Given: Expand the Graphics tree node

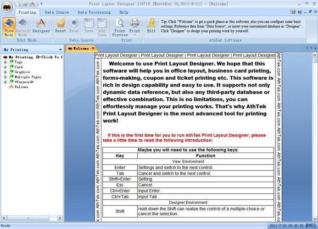Looking at the screenshot, I should coord(5,72).
